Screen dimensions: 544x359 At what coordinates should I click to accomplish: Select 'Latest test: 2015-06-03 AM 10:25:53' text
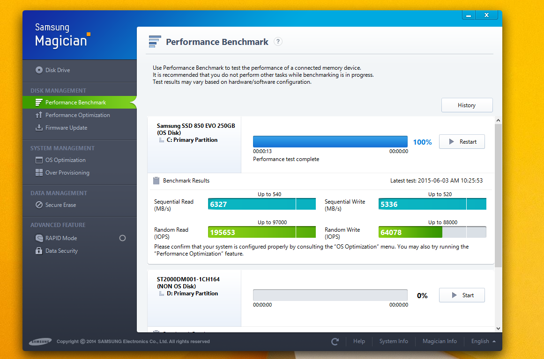click(x=436, y=181)
